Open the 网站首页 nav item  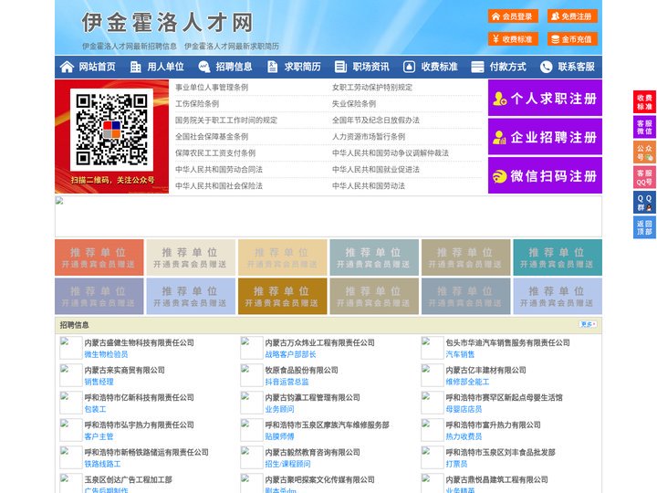point(98,67)
